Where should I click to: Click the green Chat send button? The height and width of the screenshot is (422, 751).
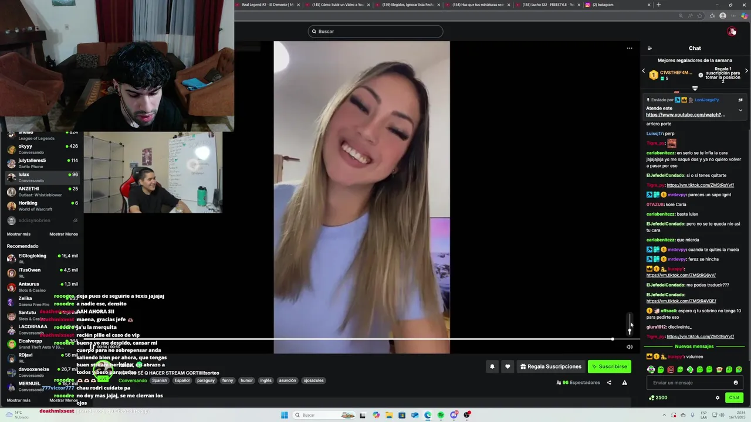point(734,397)
